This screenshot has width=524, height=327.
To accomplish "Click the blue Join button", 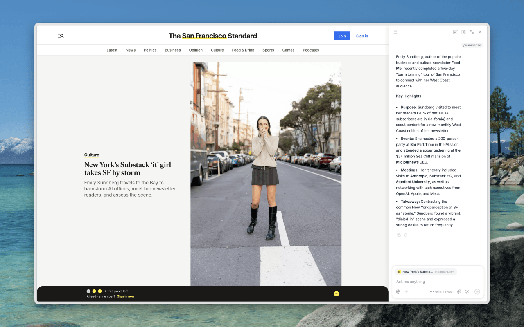I will [342, 36].
